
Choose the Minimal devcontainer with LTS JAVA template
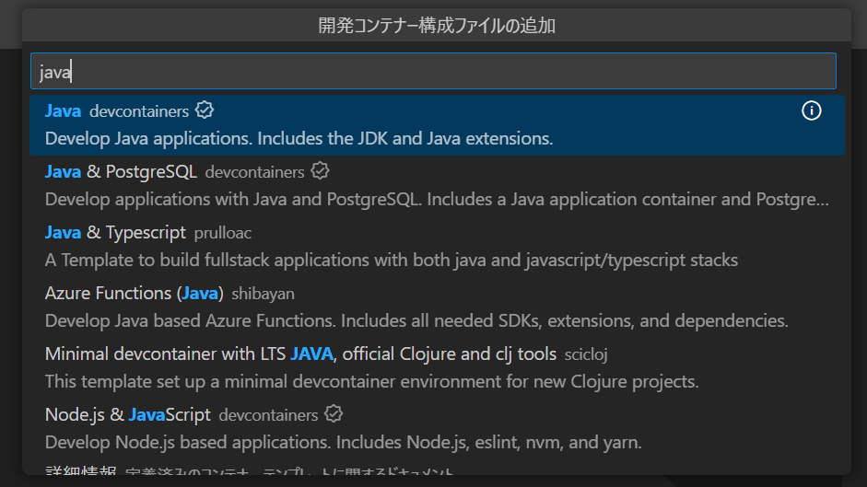coord(437,368)
